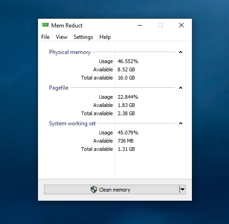Minimize the Mem Reduct window
Screen dimensions: 229x224
pos(140,25)
